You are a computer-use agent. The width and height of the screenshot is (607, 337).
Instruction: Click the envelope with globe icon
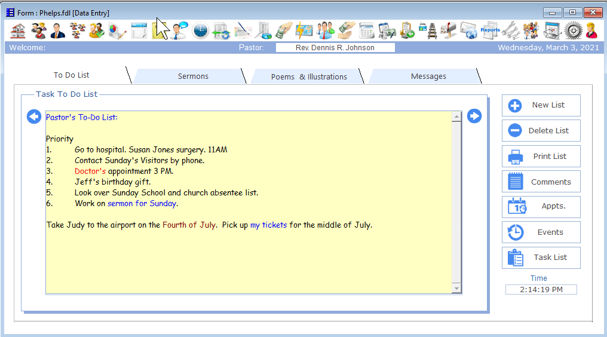coord(469,30)
